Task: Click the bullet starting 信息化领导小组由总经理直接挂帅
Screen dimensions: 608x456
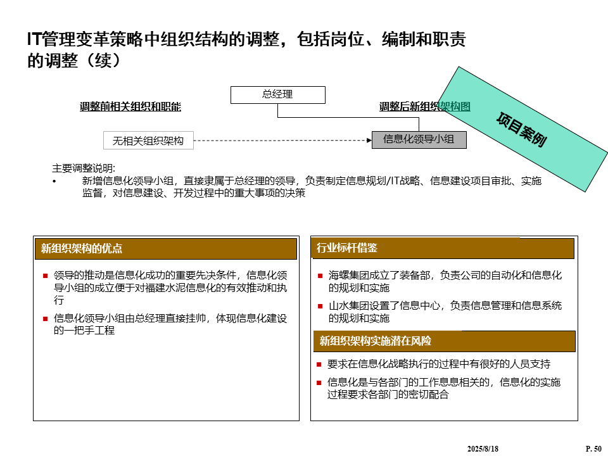Action: [170, 324]
